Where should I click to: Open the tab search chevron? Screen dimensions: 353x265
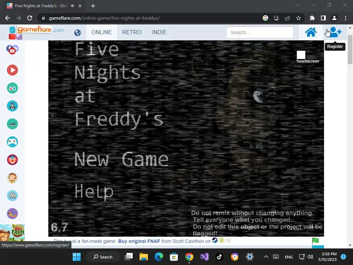297,5
